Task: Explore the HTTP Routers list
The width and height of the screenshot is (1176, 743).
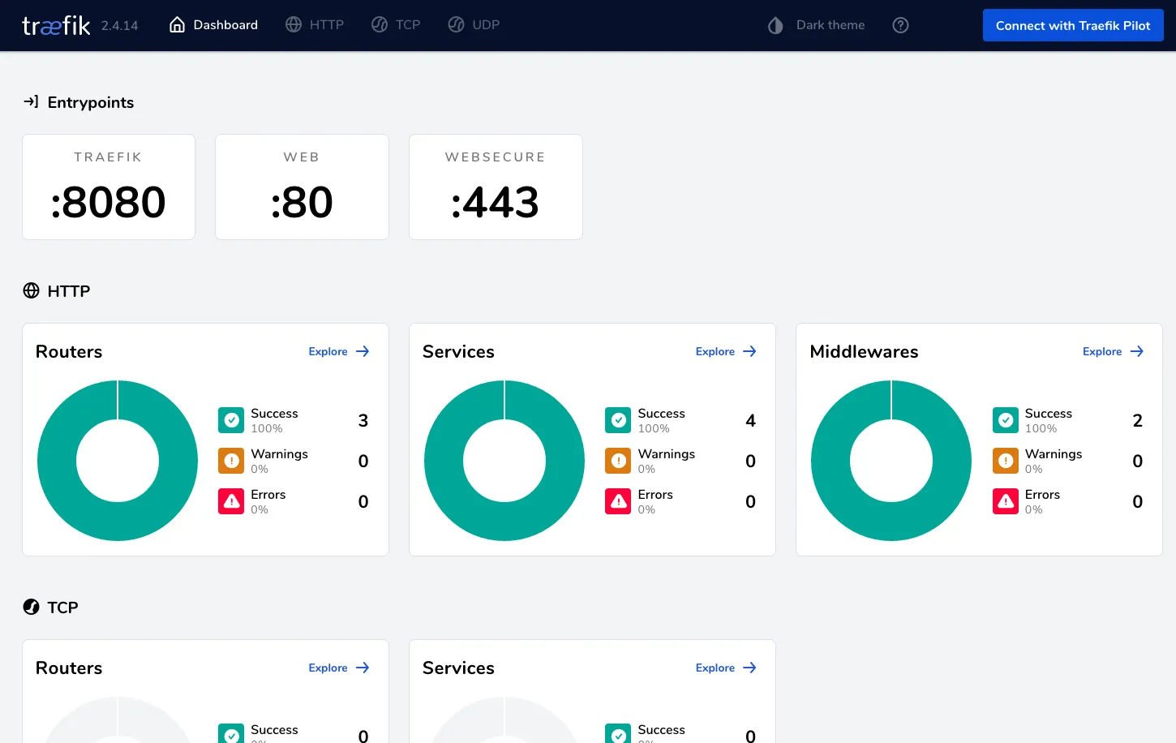Action: pos(338,351)
